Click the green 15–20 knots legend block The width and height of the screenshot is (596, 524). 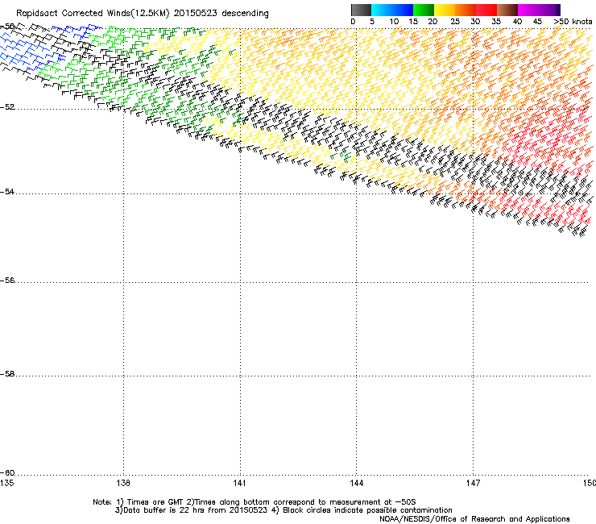(424, 10)
